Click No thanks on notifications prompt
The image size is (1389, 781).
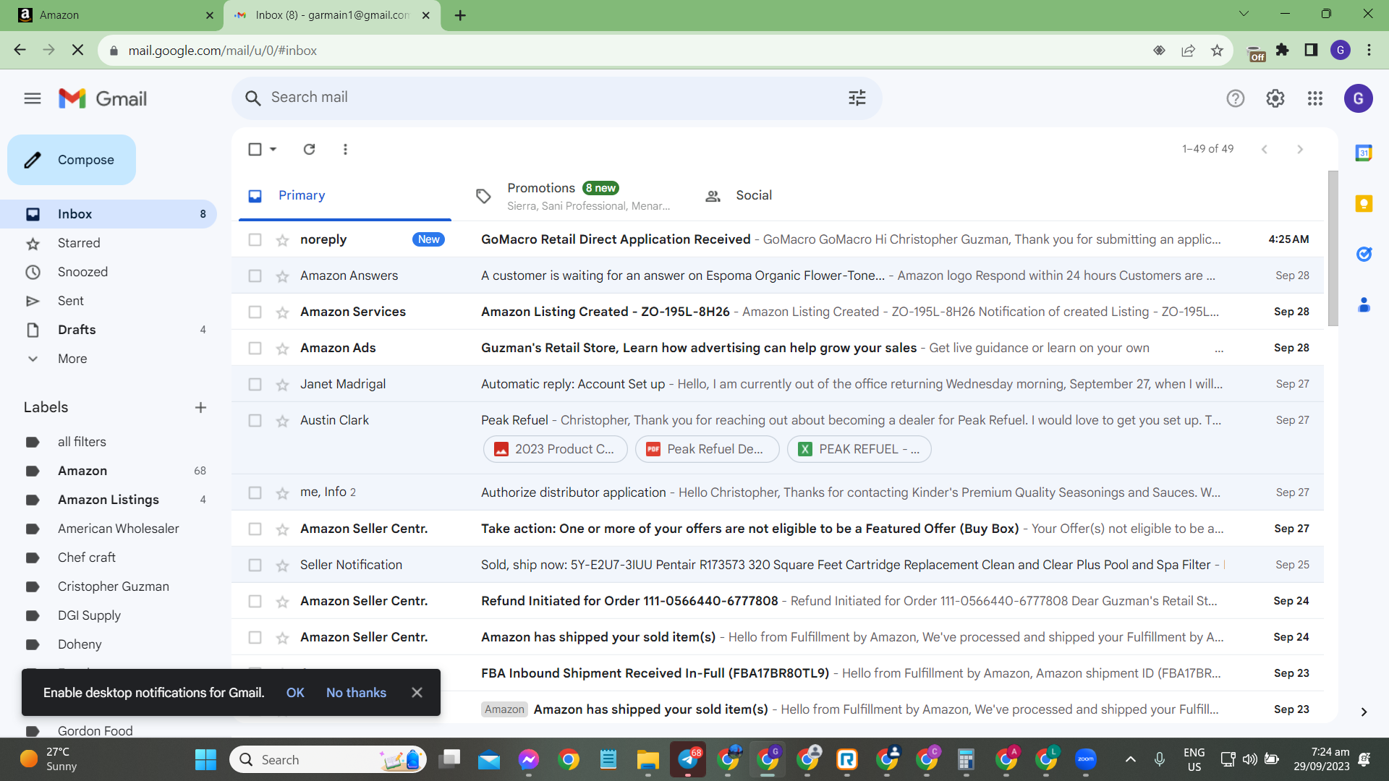(356, 693)
